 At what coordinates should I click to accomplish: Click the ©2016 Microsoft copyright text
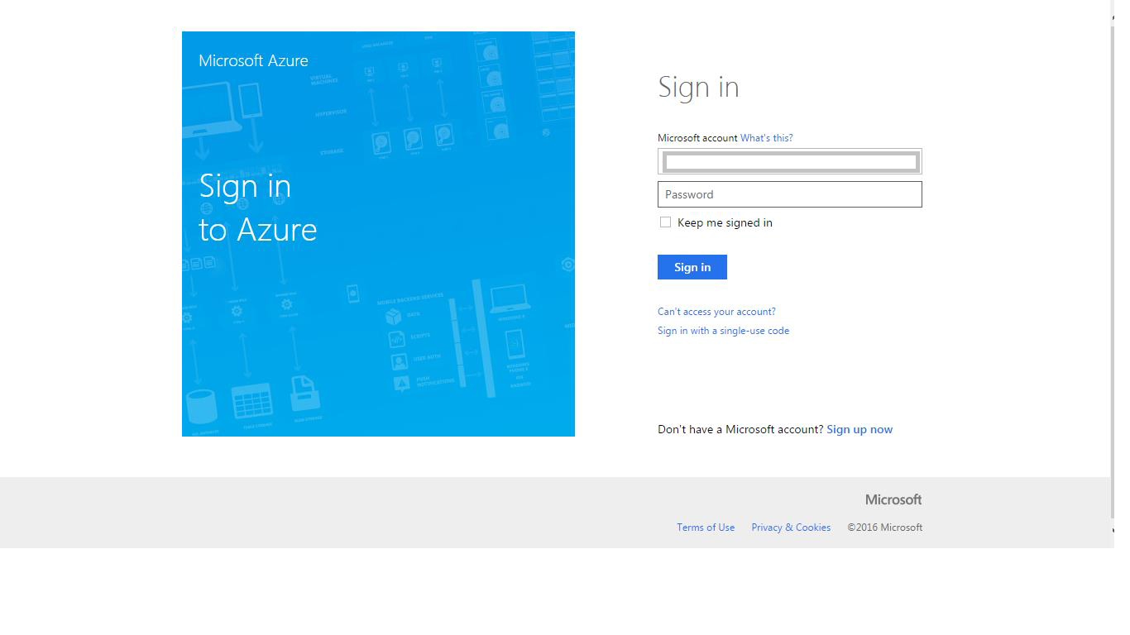coord(884,528)
